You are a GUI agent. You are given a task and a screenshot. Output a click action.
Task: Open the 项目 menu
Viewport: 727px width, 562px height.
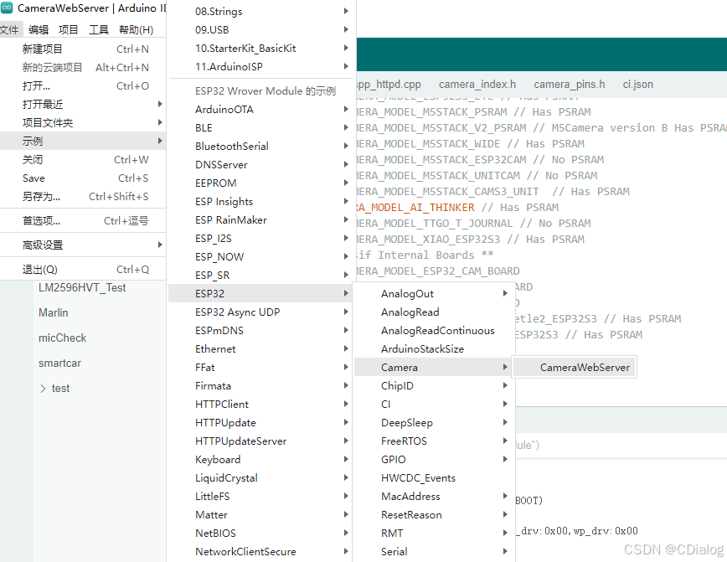68,29
